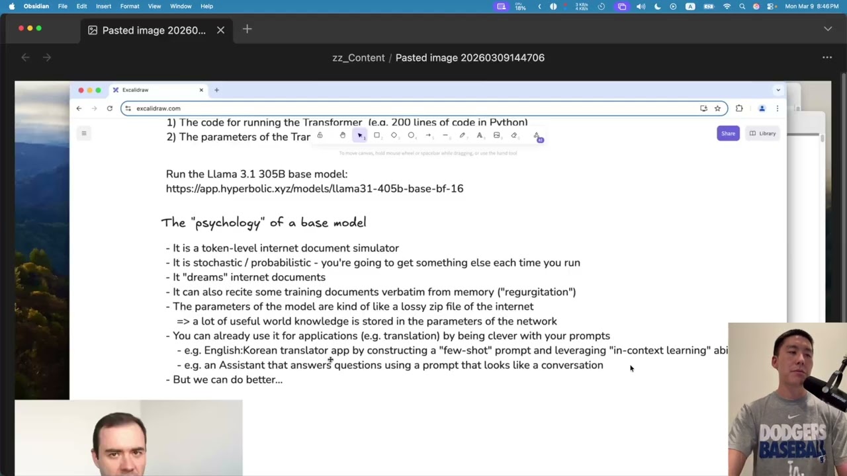Open the zz_Content folder breadcrumb
The width and height of the screenshot is (847, 476).
[358, 58]
